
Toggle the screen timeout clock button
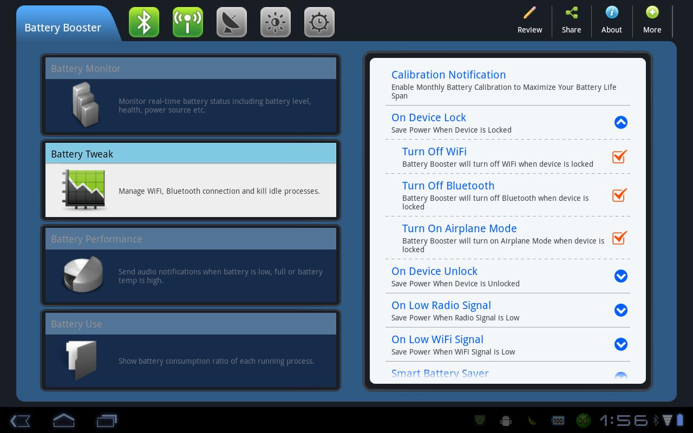[319, 22]
